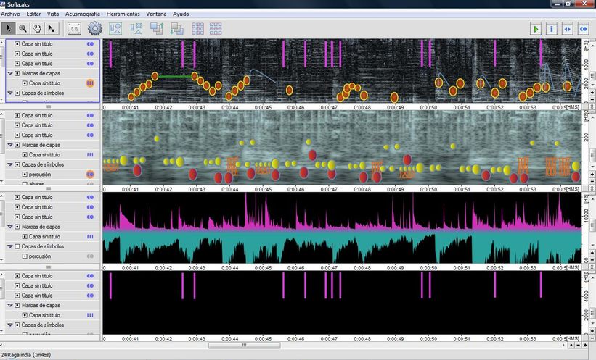Open the Acusmografía menu
Viewport: 596px width, 360px height.
(x=83, y=14)
